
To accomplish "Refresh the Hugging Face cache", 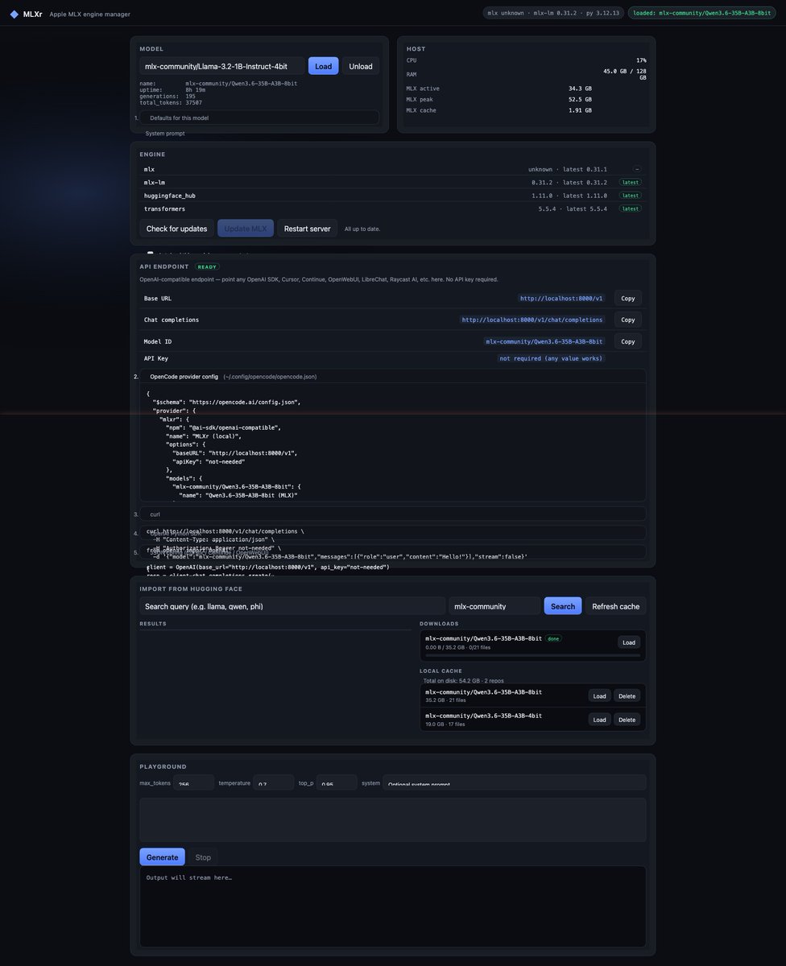I will tap(615, 606).
